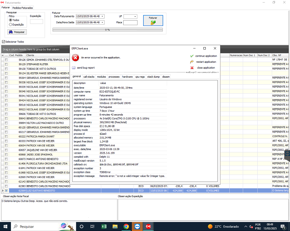This screenshot has height=231, width=290.
Task: Open the UF combo box
Action: pos(135,16)
